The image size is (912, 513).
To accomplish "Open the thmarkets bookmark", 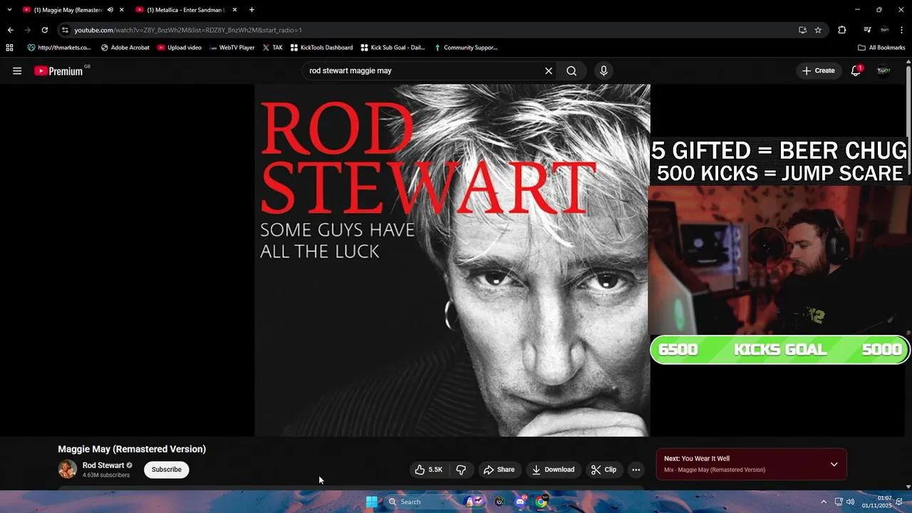I will tap(59, 48).
